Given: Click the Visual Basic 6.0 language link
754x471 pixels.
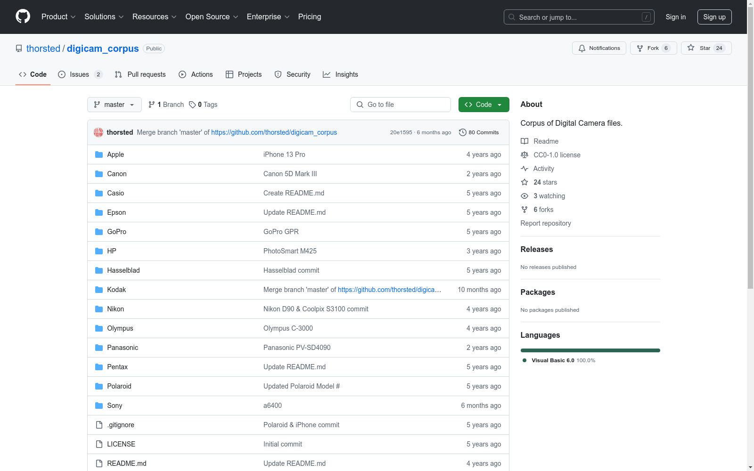Looking at the screenshot, I should 559,360.
